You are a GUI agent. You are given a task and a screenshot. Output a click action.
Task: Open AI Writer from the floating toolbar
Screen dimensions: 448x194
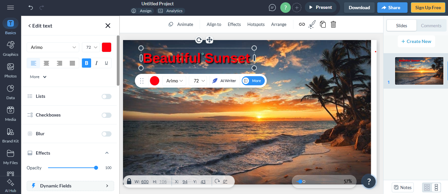point(225,81)
